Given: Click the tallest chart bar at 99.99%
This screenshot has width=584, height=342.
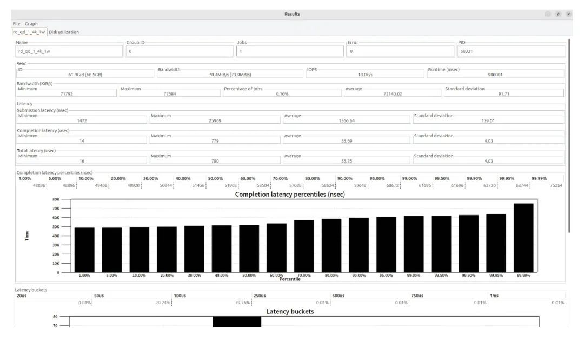Looking at the screenshot, I should point(523,238).
